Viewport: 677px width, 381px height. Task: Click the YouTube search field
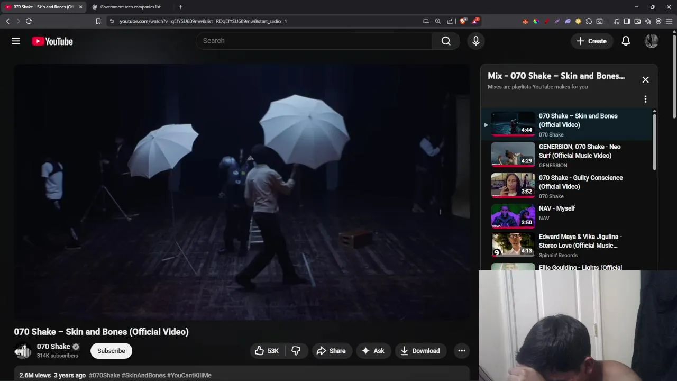tap(314, 41)
